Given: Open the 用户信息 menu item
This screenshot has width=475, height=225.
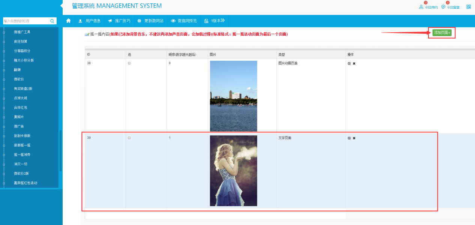Looking at the screenshot, I should tap(89, 21).
